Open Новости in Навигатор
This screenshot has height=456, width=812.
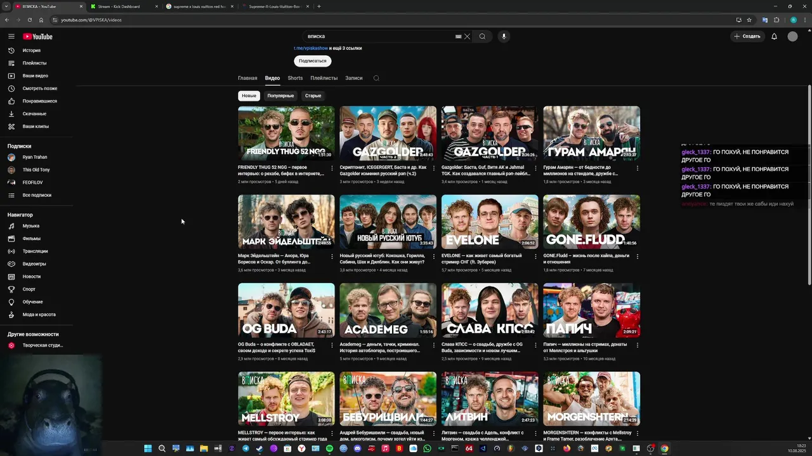pos(36,277)
